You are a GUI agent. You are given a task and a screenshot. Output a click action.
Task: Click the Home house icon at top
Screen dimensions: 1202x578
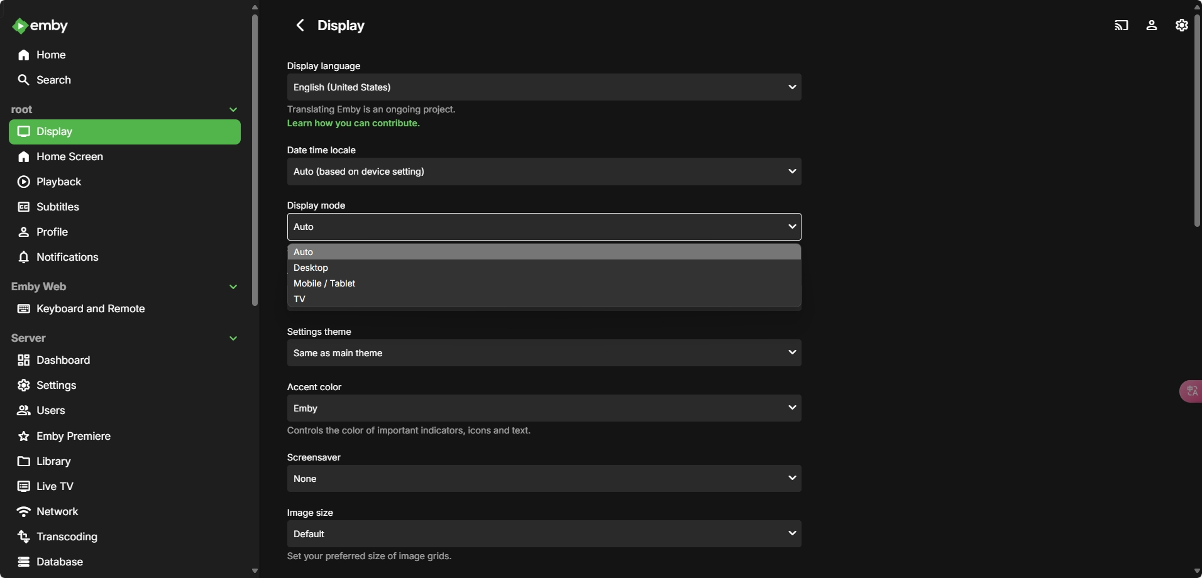(x=24, y=55)
